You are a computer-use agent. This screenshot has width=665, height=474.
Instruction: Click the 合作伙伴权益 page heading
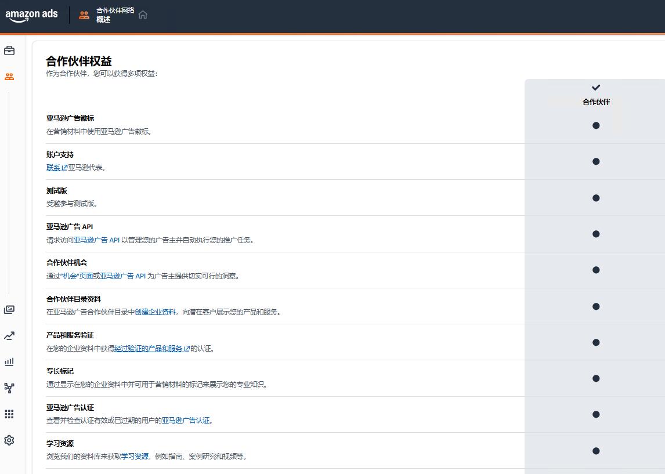point(79,61)
